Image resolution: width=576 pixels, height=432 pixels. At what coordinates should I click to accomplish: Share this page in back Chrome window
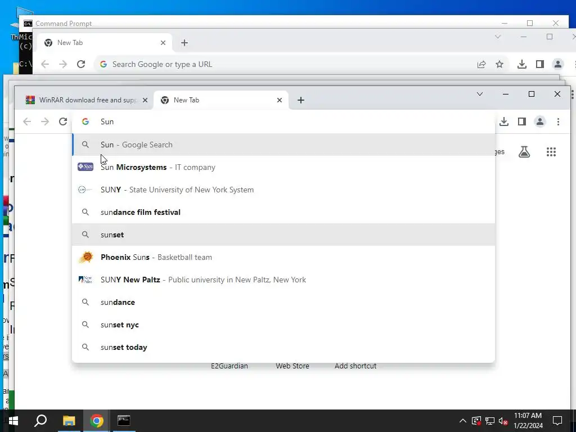point(481,64)
